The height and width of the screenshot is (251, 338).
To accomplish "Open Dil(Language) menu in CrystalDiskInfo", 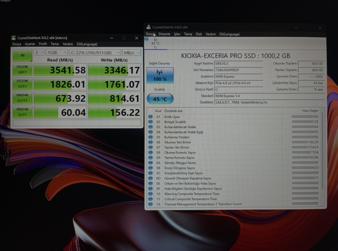I will pos(229,34).
